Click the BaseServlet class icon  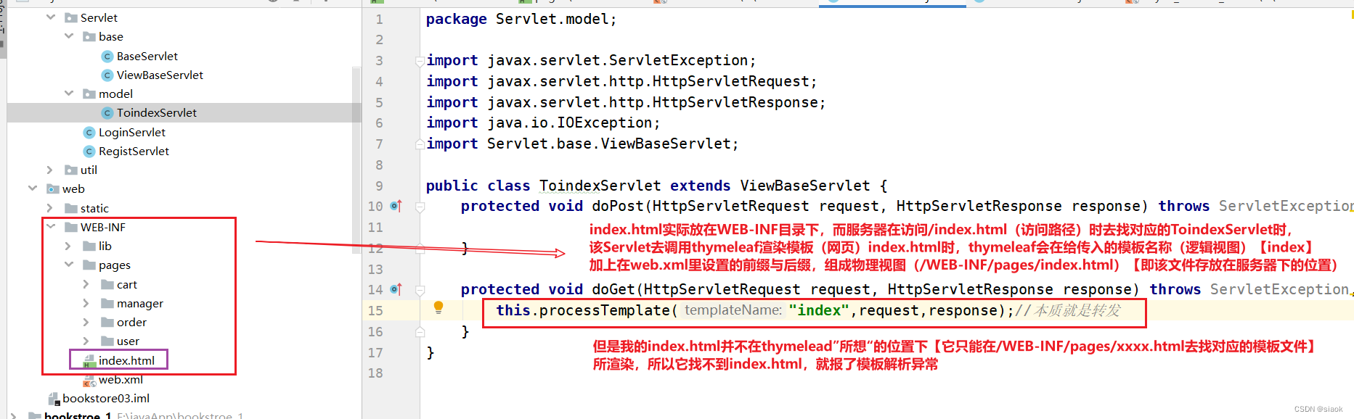(107, 55)
